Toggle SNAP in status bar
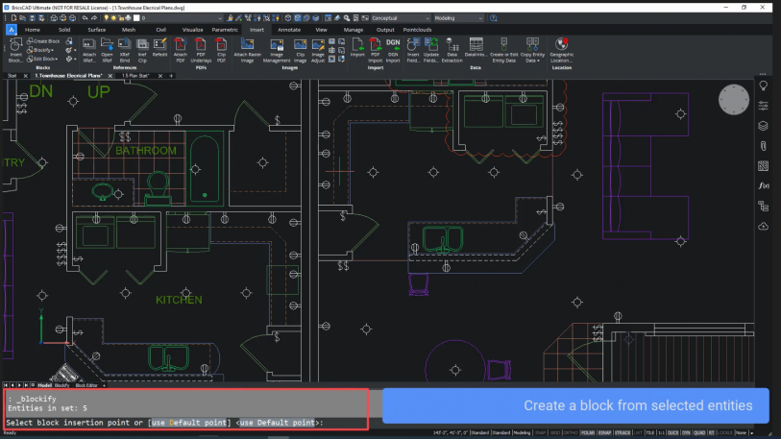The width and height of the screenshot is (781, 439). pos(541,433)
